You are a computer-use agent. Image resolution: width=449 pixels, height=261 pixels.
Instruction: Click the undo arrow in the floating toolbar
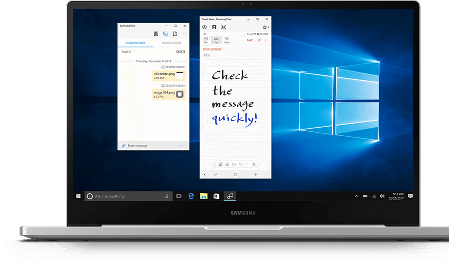240,165
